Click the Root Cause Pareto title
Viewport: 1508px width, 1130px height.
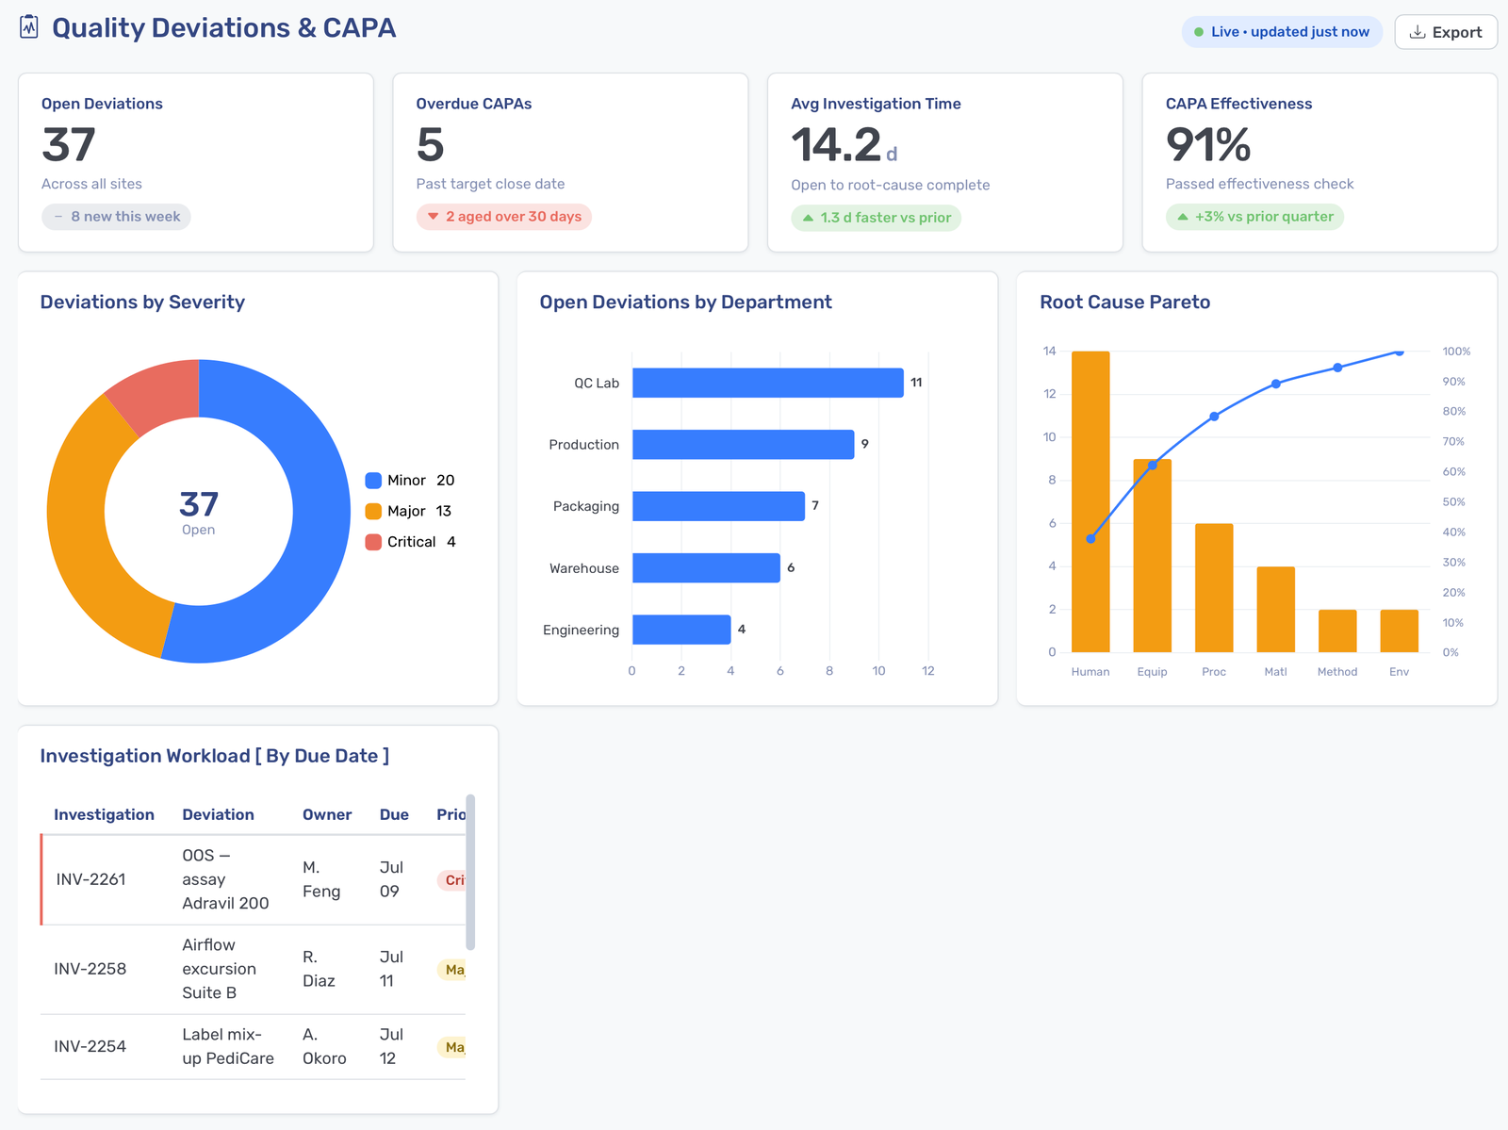(1124, 303)
